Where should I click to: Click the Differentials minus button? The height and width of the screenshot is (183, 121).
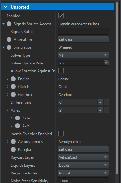click(106, 102)
